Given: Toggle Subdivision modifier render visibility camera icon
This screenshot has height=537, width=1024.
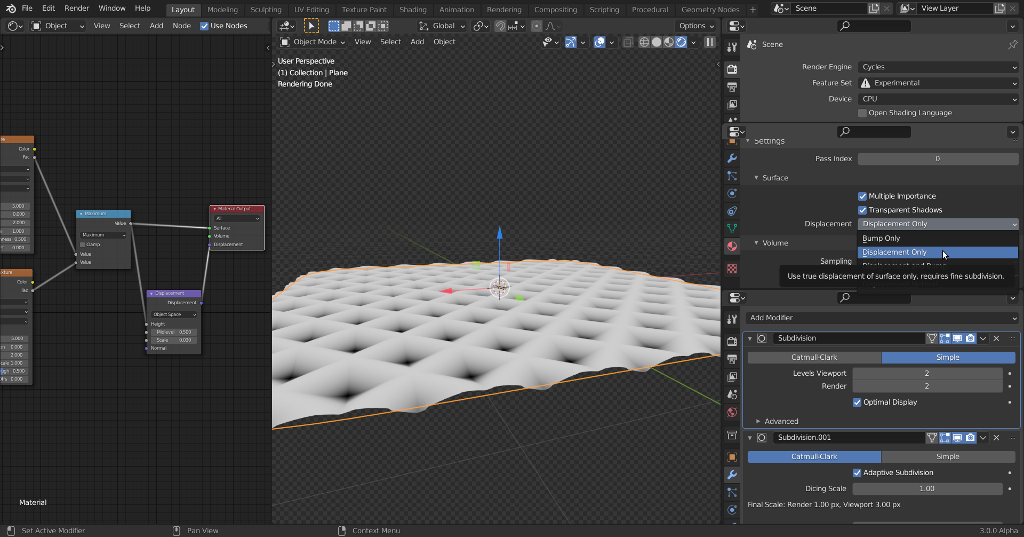Looking at the screenshot, I should pos(970,338).
